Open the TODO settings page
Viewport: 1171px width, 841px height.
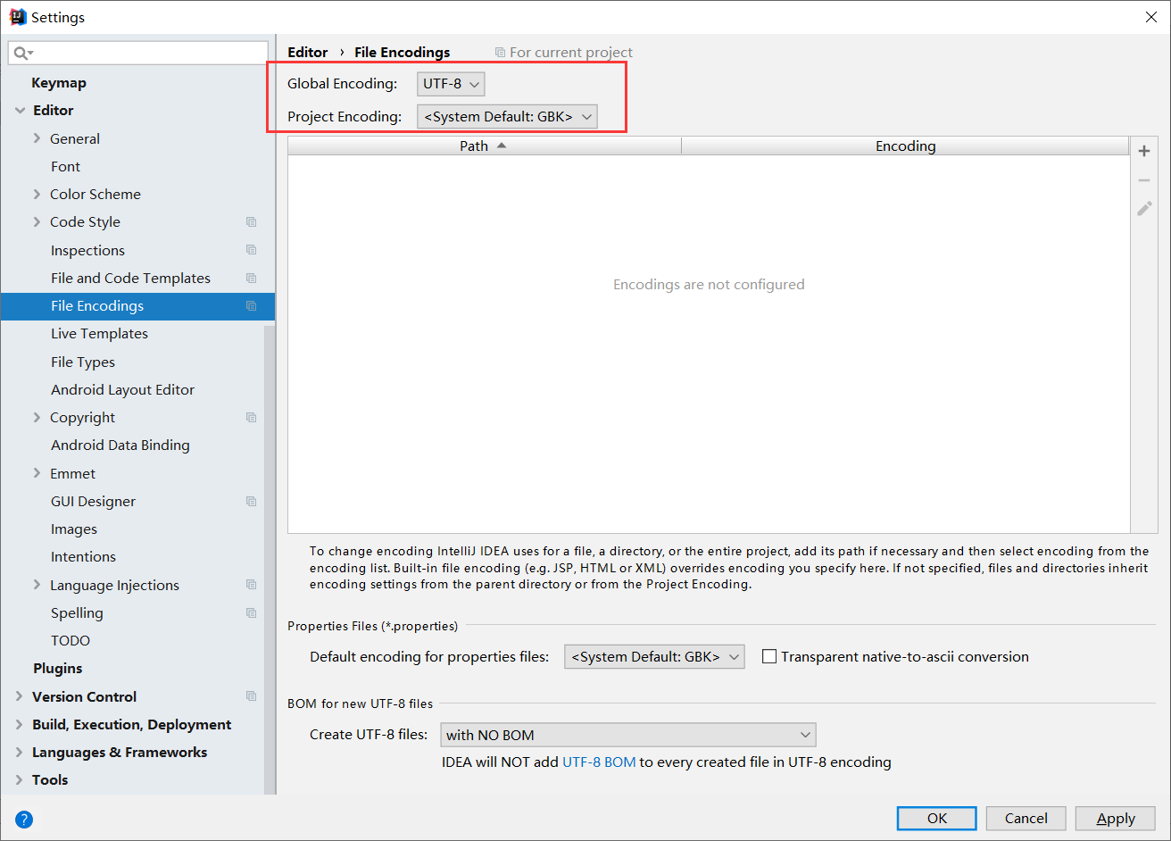(x=71, y=640)
